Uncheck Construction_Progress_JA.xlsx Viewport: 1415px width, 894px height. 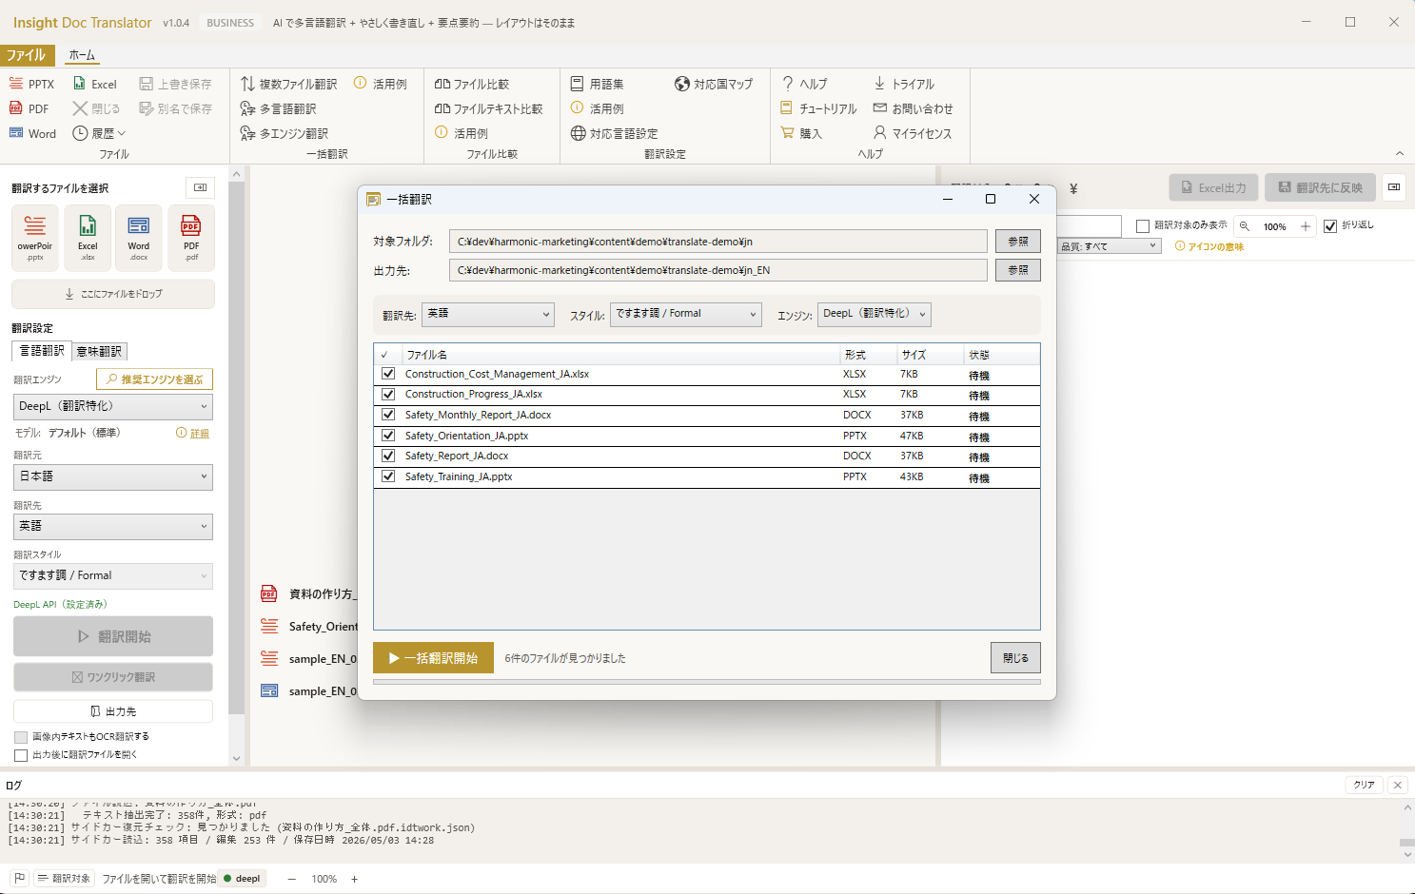coord(388,394)
